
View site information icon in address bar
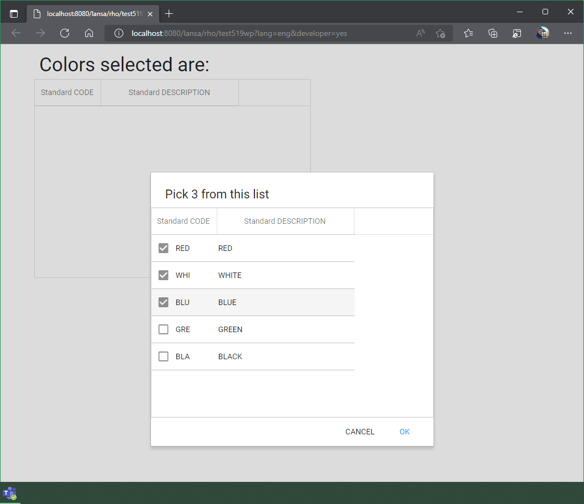[x=119, y=34]
